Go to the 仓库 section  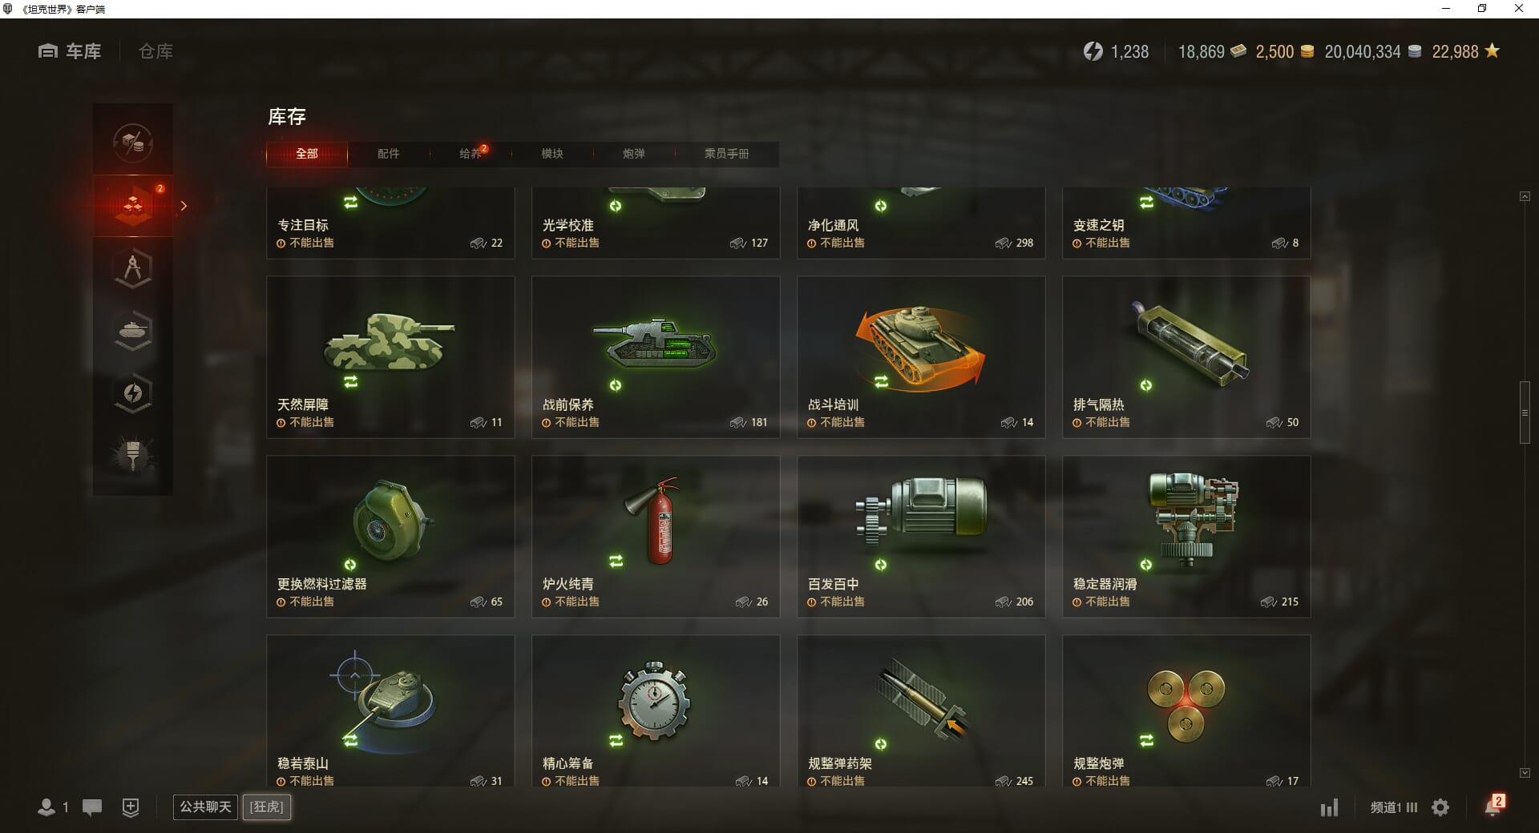click(156, 51)
